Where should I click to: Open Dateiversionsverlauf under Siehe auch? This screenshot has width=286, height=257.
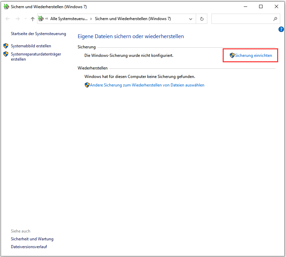(x=29, y=246)
